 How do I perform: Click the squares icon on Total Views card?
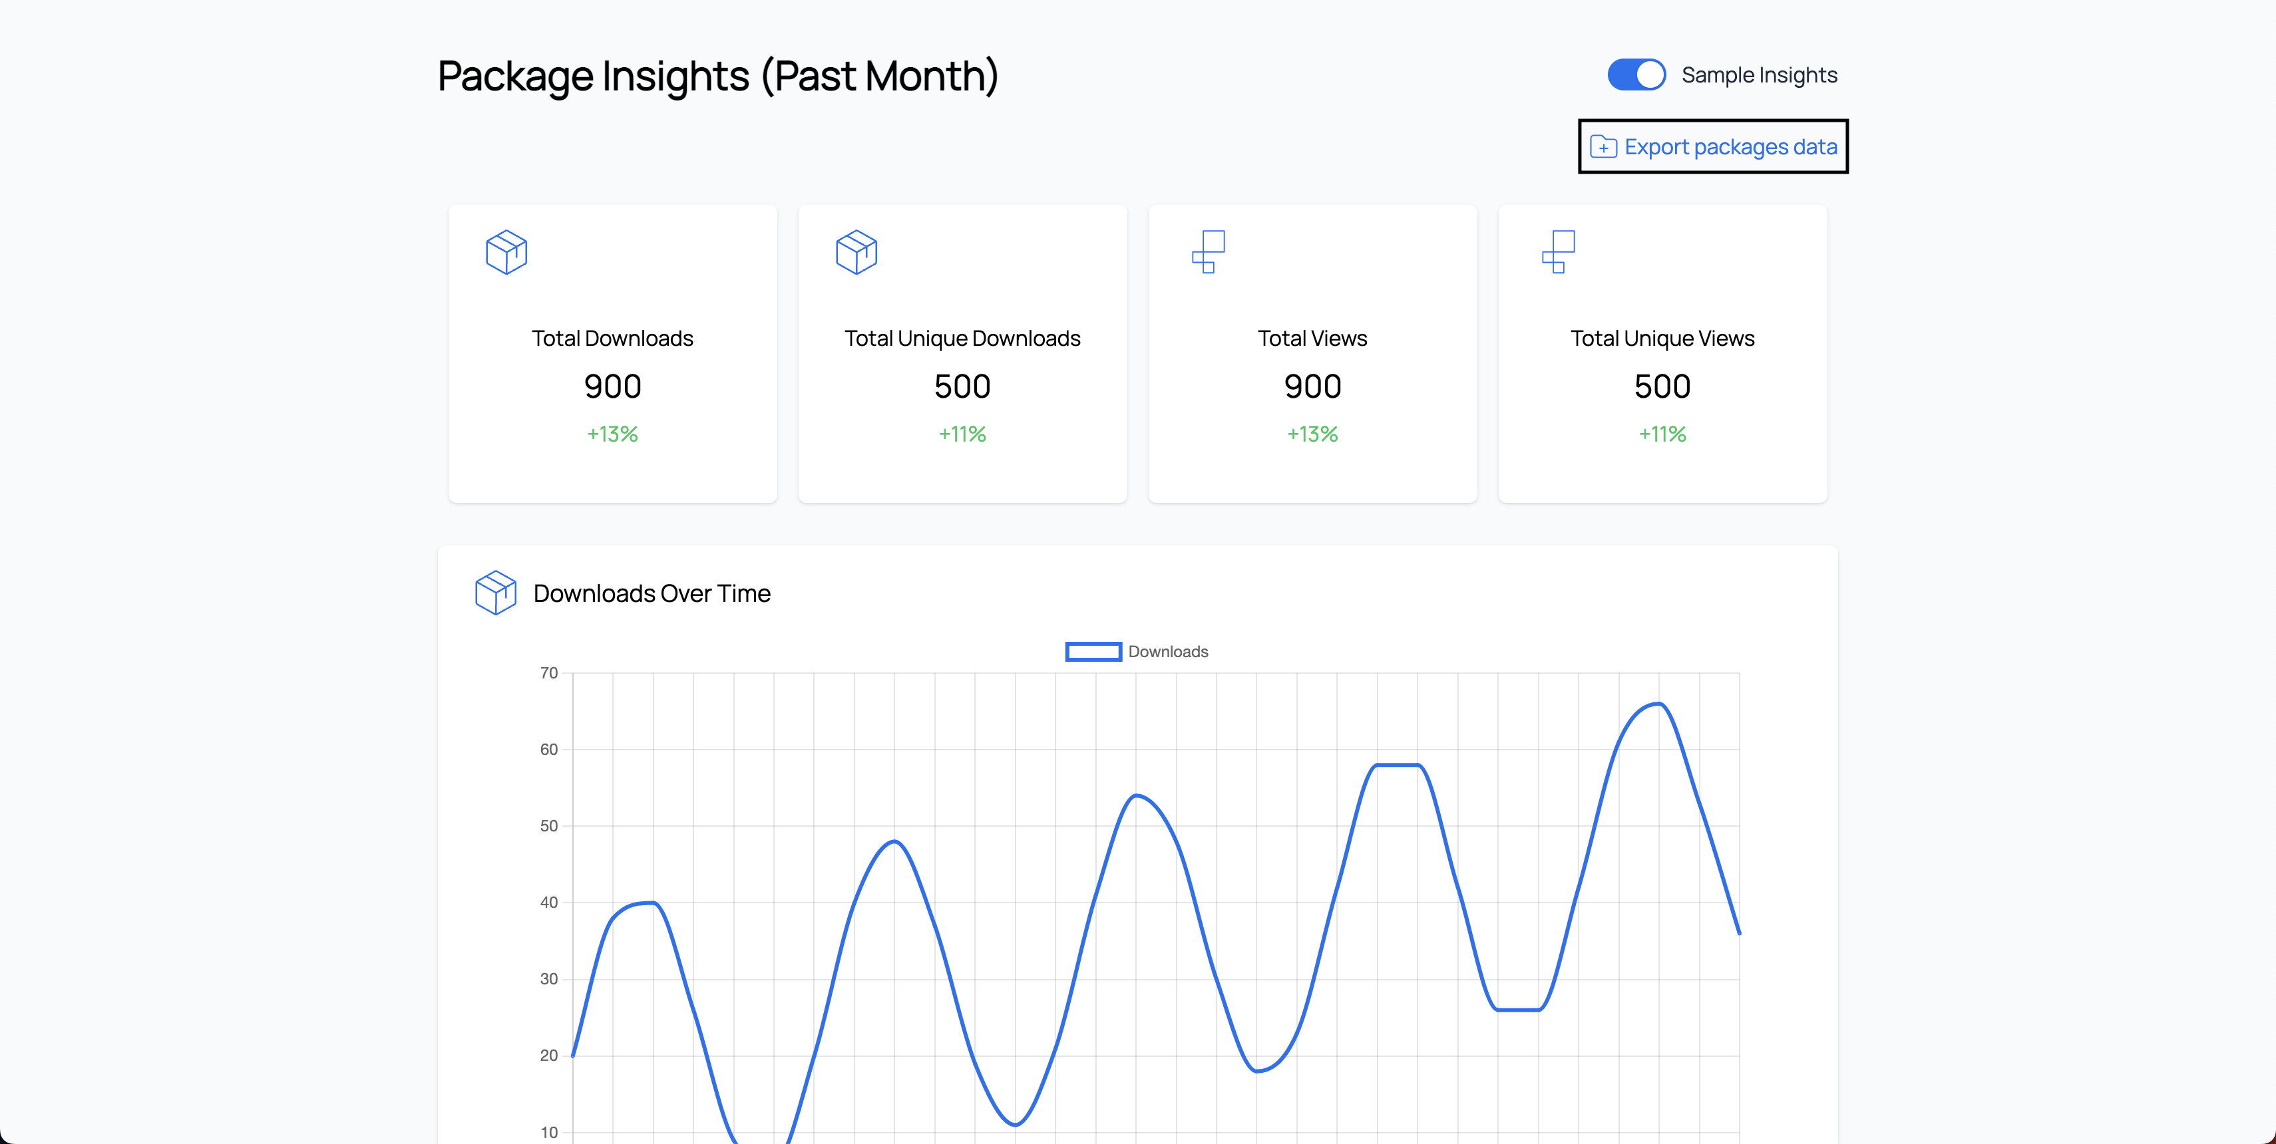point(1208,251)
